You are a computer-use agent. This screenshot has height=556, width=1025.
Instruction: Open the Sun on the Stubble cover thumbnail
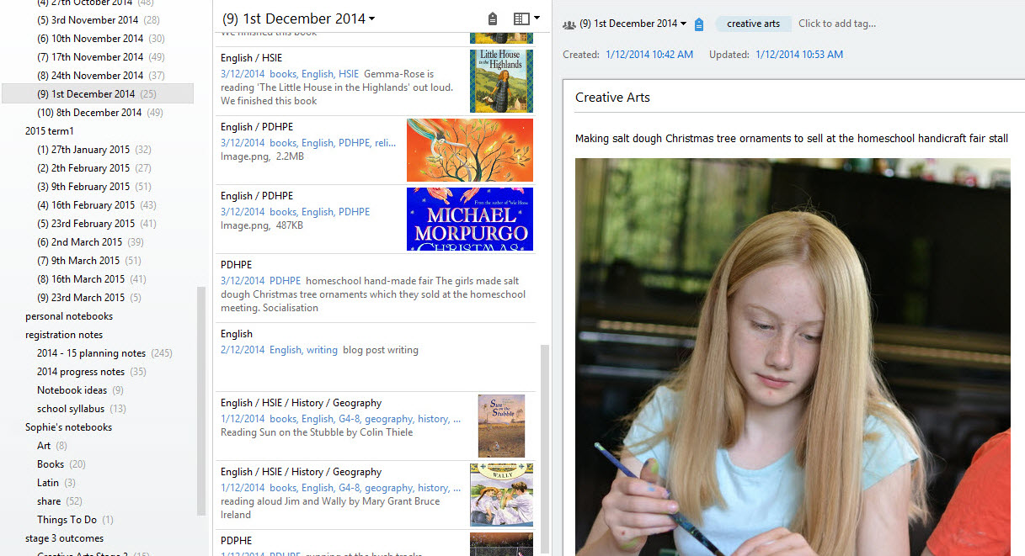[501, 426]
